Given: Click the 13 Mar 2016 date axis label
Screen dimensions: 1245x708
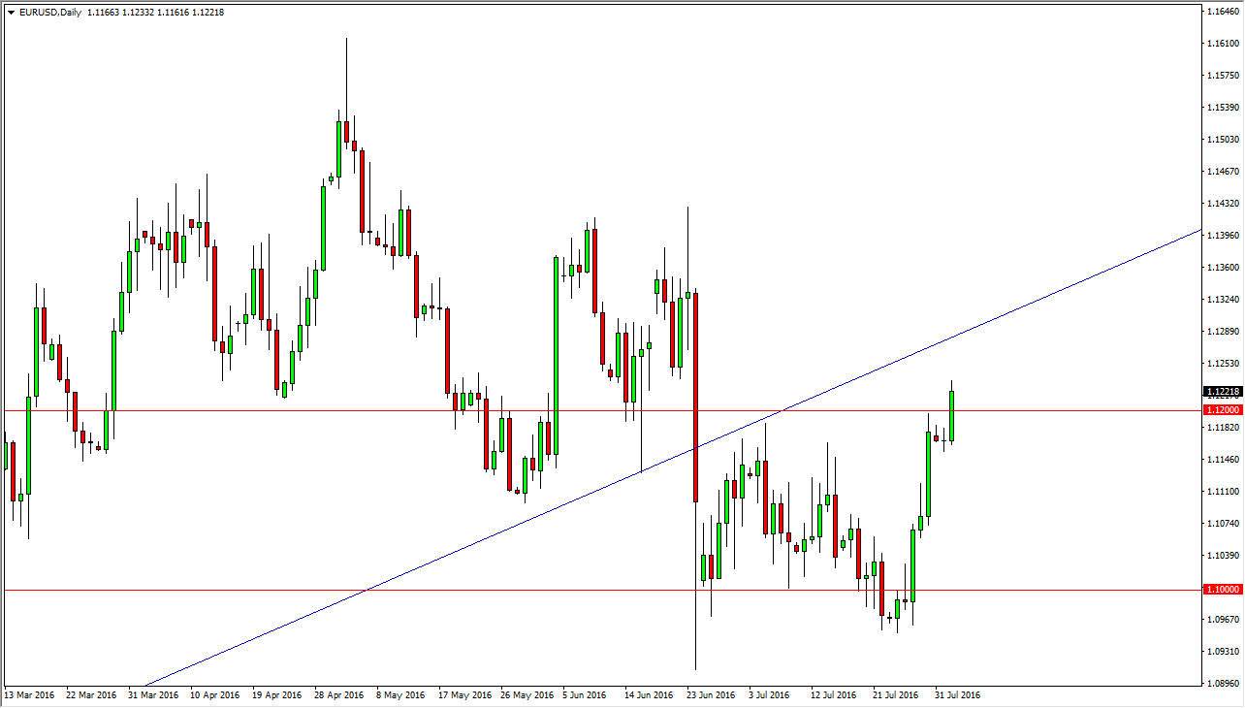Looking at the screenshot, I should click(x=32, y=695).
